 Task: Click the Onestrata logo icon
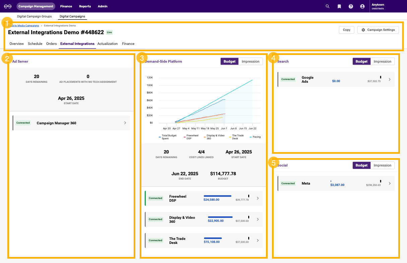[x=8, y=6]
